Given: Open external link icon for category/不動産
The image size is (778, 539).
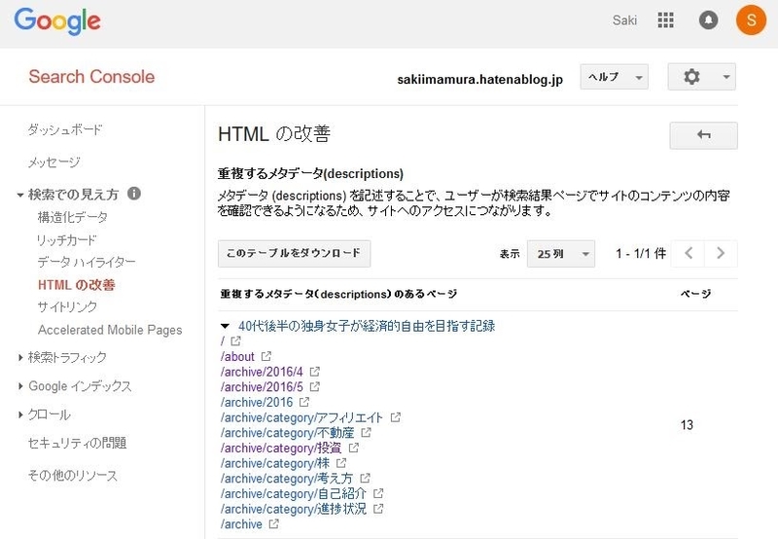Looking at the screenshot, I should (366, 433).
